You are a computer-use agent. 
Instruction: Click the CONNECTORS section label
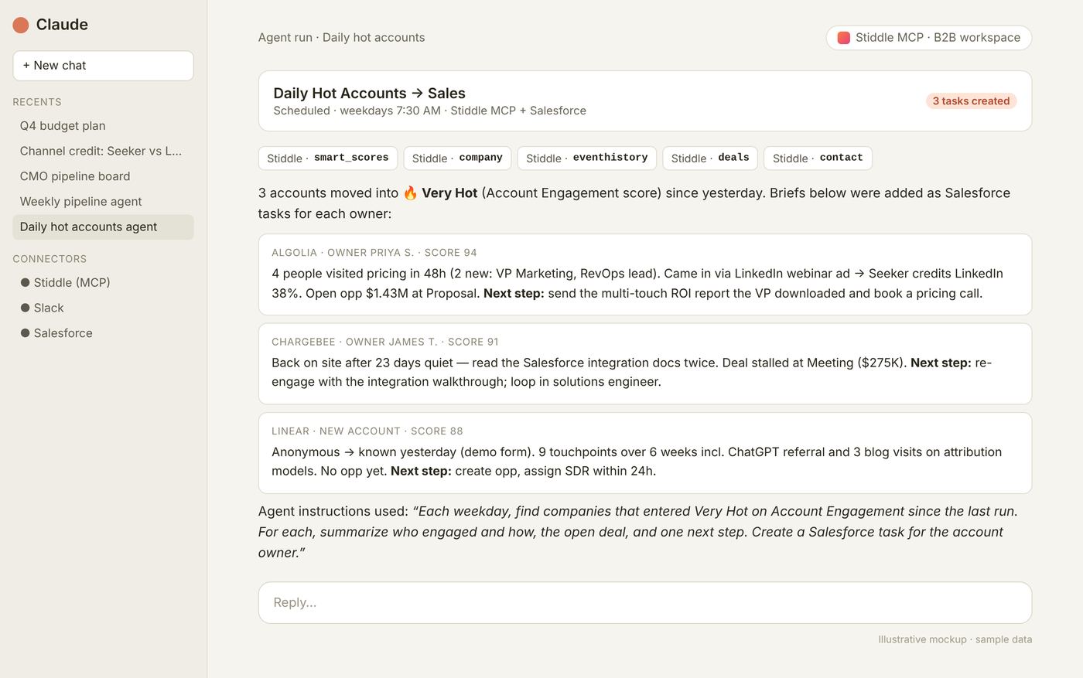coord(50,259)
